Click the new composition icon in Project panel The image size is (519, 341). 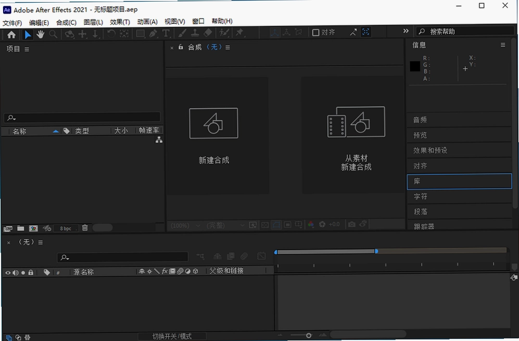click(33, 229)
